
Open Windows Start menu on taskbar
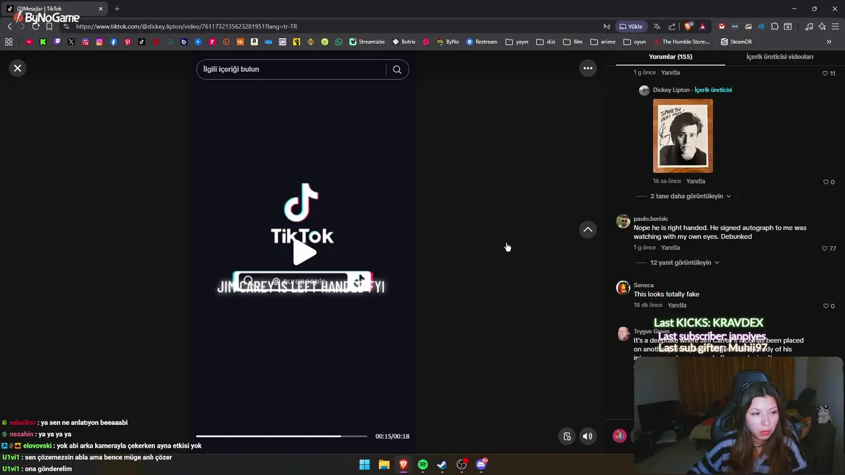(x=364, y=464)
